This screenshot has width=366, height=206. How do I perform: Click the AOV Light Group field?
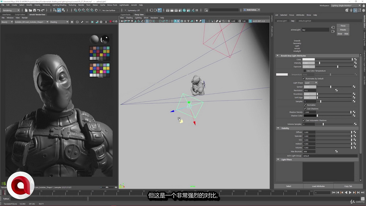(x=330, y=156)
